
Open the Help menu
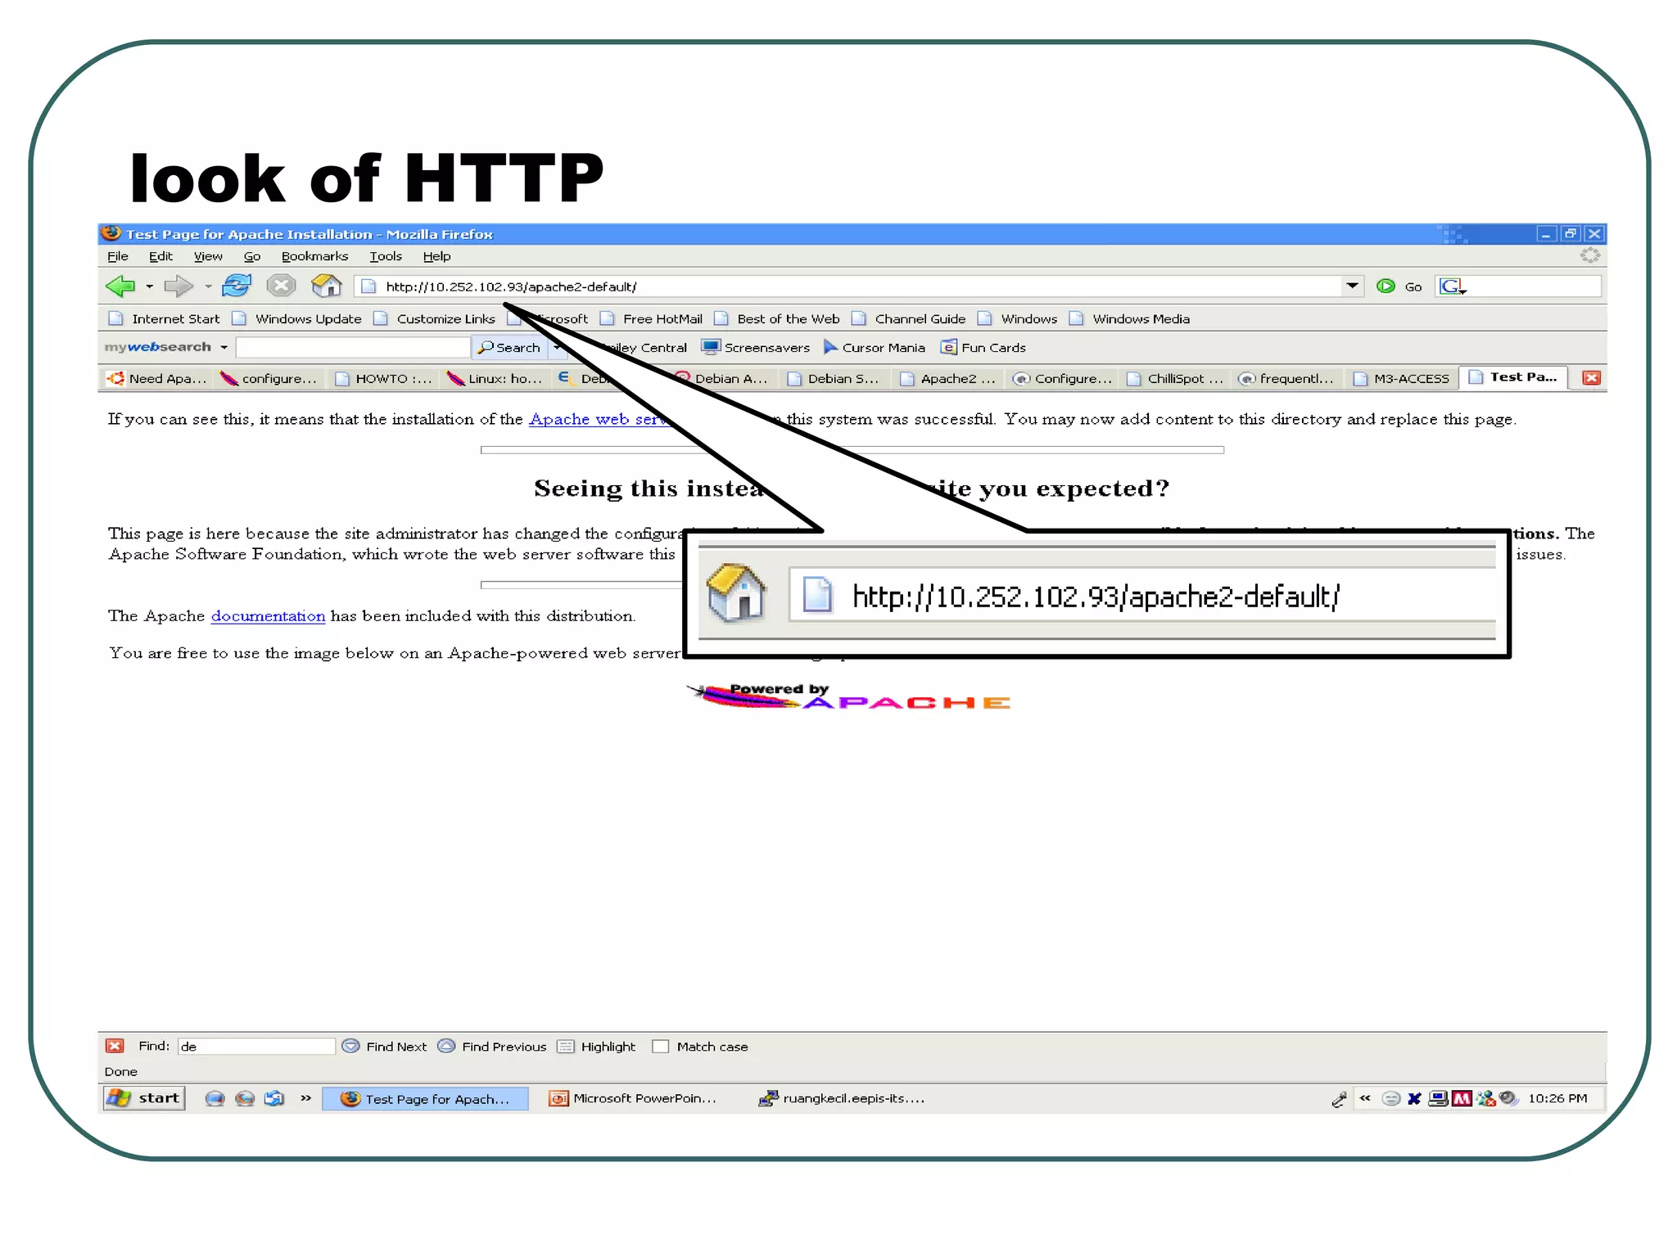click(437, 256)
